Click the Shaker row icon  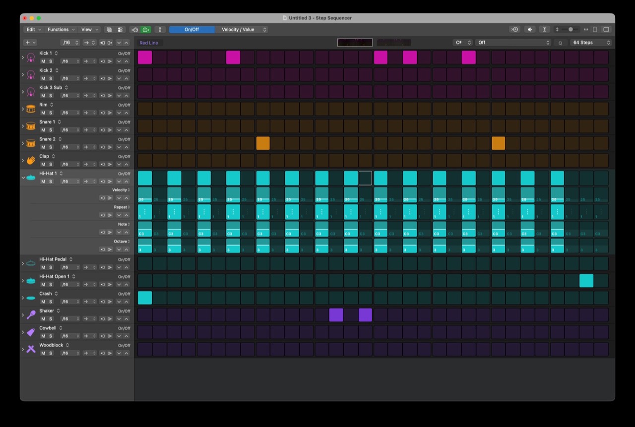[x=31, y=315]
